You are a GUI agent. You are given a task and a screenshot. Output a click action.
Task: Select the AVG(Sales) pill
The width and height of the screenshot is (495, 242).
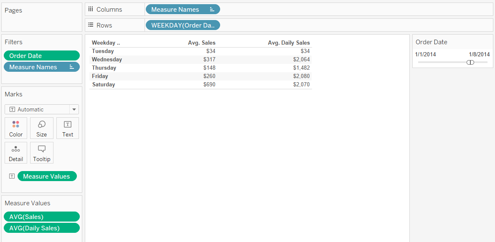coord(42,217)
